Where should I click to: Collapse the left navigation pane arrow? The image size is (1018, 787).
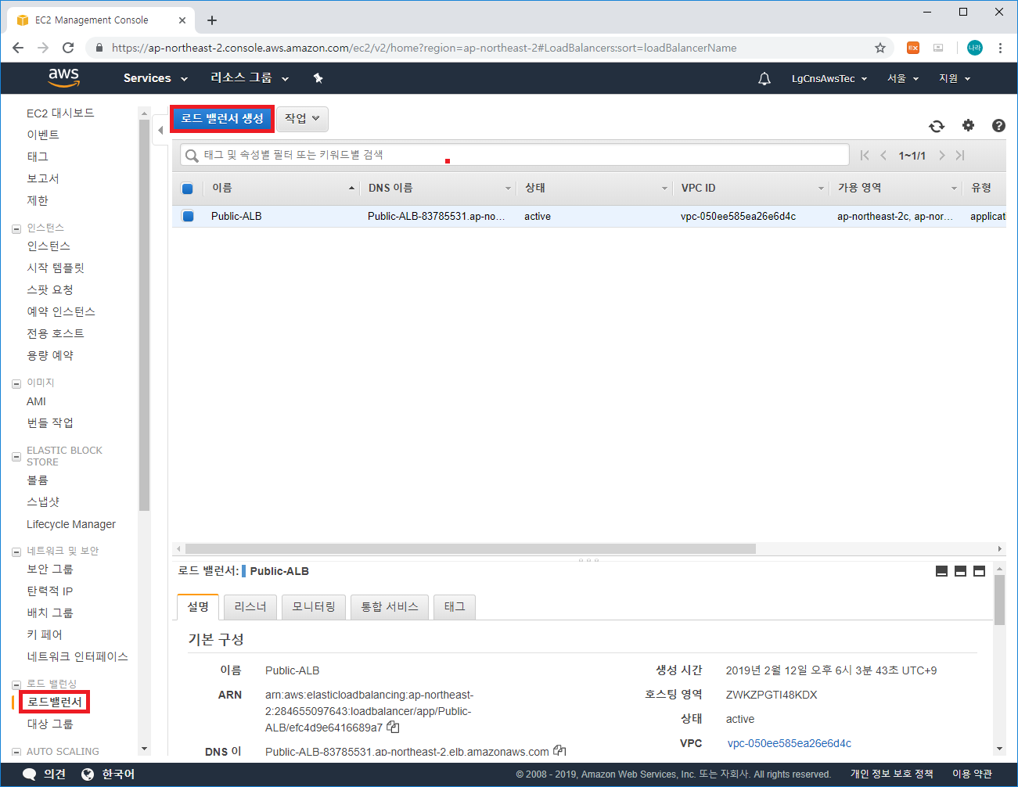pyautogui.click(x=160, y=130)
